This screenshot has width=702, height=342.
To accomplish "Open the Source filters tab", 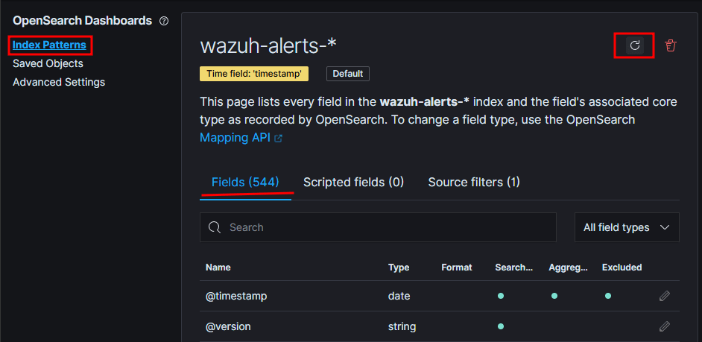I will point(474,182).
